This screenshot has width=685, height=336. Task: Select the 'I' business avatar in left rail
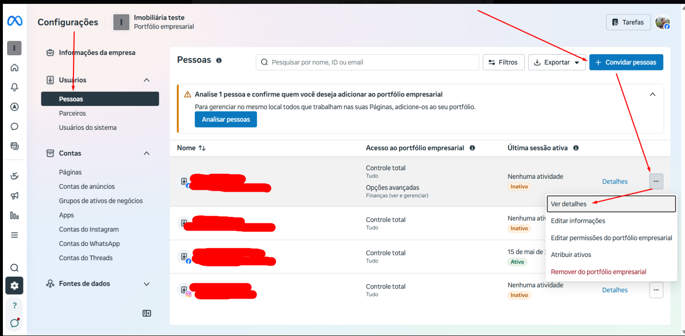pyautogui.click(x=14, y=48)
